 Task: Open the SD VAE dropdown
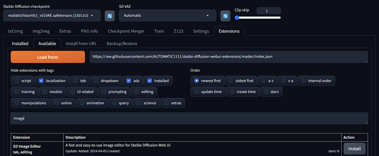168,16
